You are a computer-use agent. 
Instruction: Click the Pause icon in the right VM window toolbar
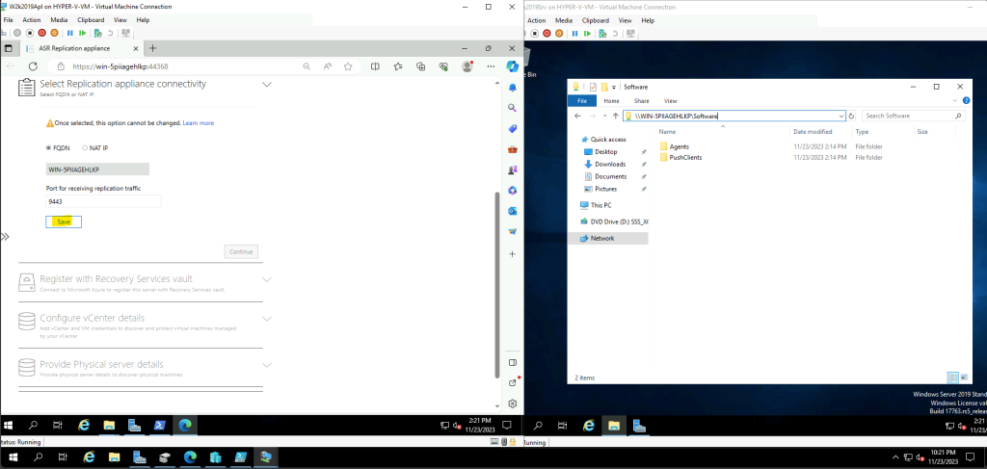(574, 34)
